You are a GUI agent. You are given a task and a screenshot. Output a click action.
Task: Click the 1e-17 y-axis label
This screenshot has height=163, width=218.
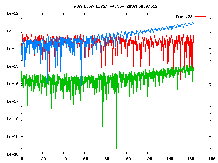click(x=13, y=101)
